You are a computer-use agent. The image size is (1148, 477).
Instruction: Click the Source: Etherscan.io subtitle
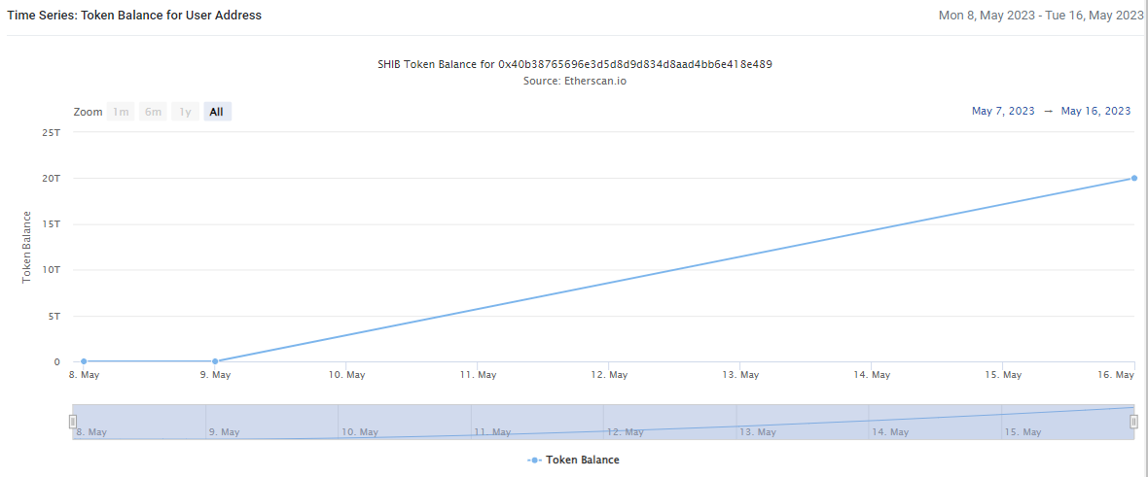click(574, 81)
